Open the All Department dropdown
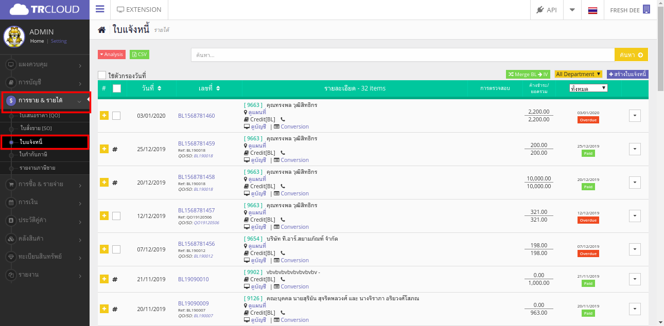This screenshot has height=326, width=664. [x=578, y=74]
